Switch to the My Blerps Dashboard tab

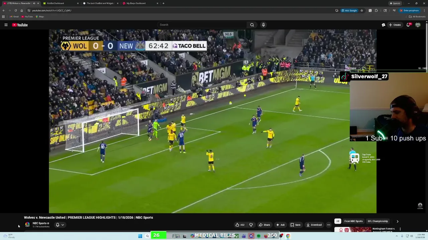[140, 3]
